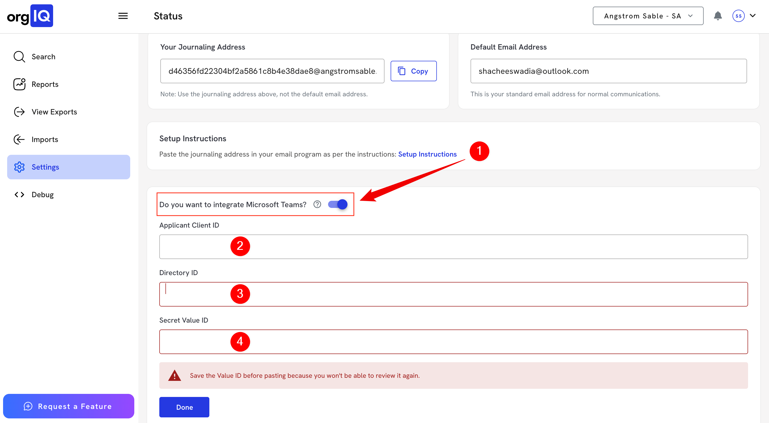Click the Settings gear icon
Screen dimensions: 769x423
click(x=19, y=167)
